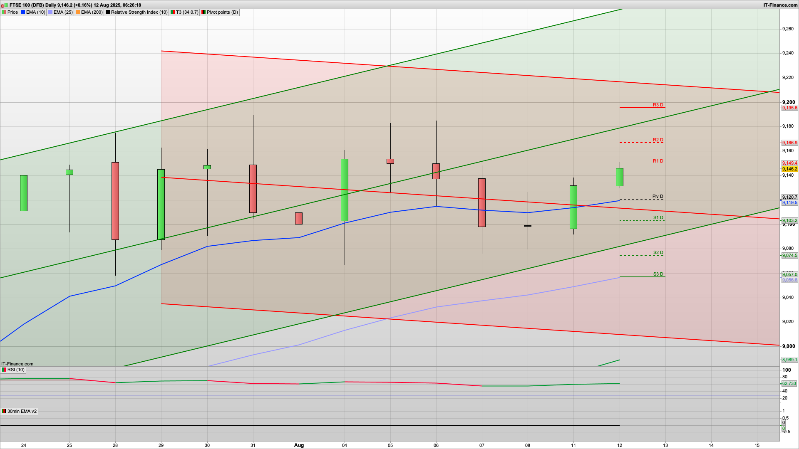
Task: Click the orange EMA (200) icon
Action: point(78,12)
